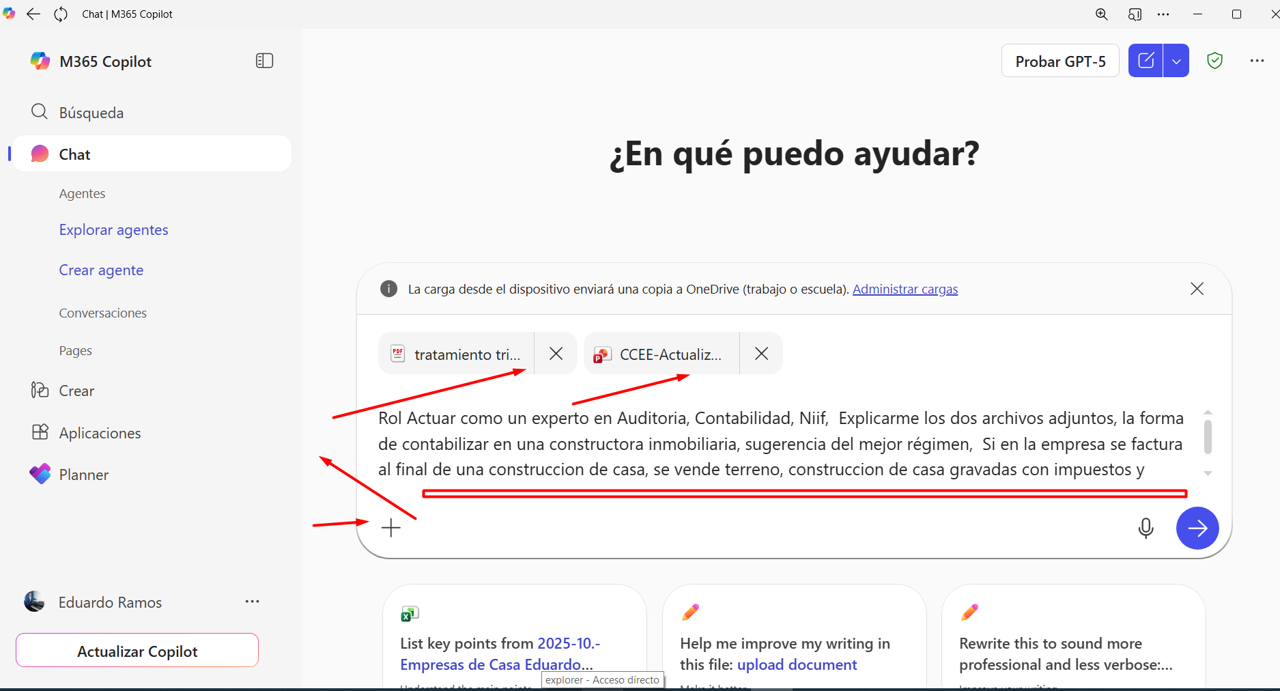
Task: Open the green shield protection icon
Action: click(x=1214, y=61)
